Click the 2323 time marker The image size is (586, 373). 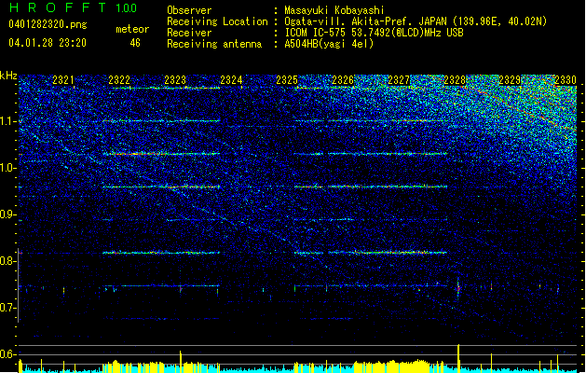(x=175, y=80)
